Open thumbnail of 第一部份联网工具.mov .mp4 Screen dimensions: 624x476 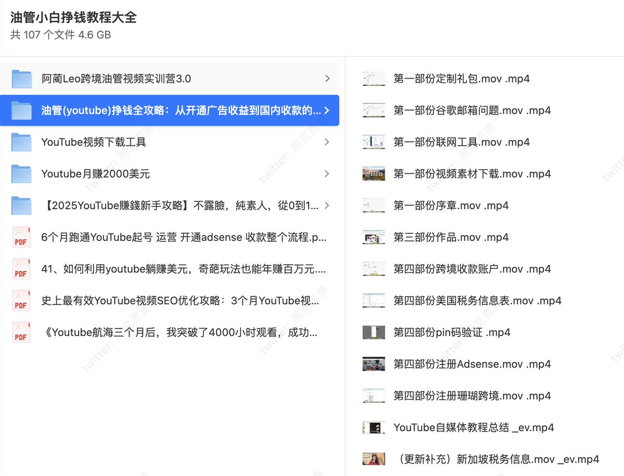point(374,142)
